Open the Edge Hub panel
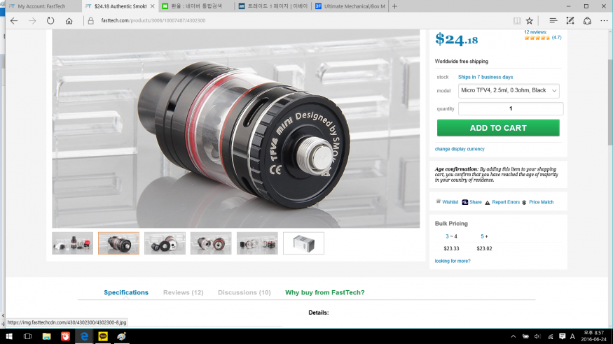 (x=553, y=21)
